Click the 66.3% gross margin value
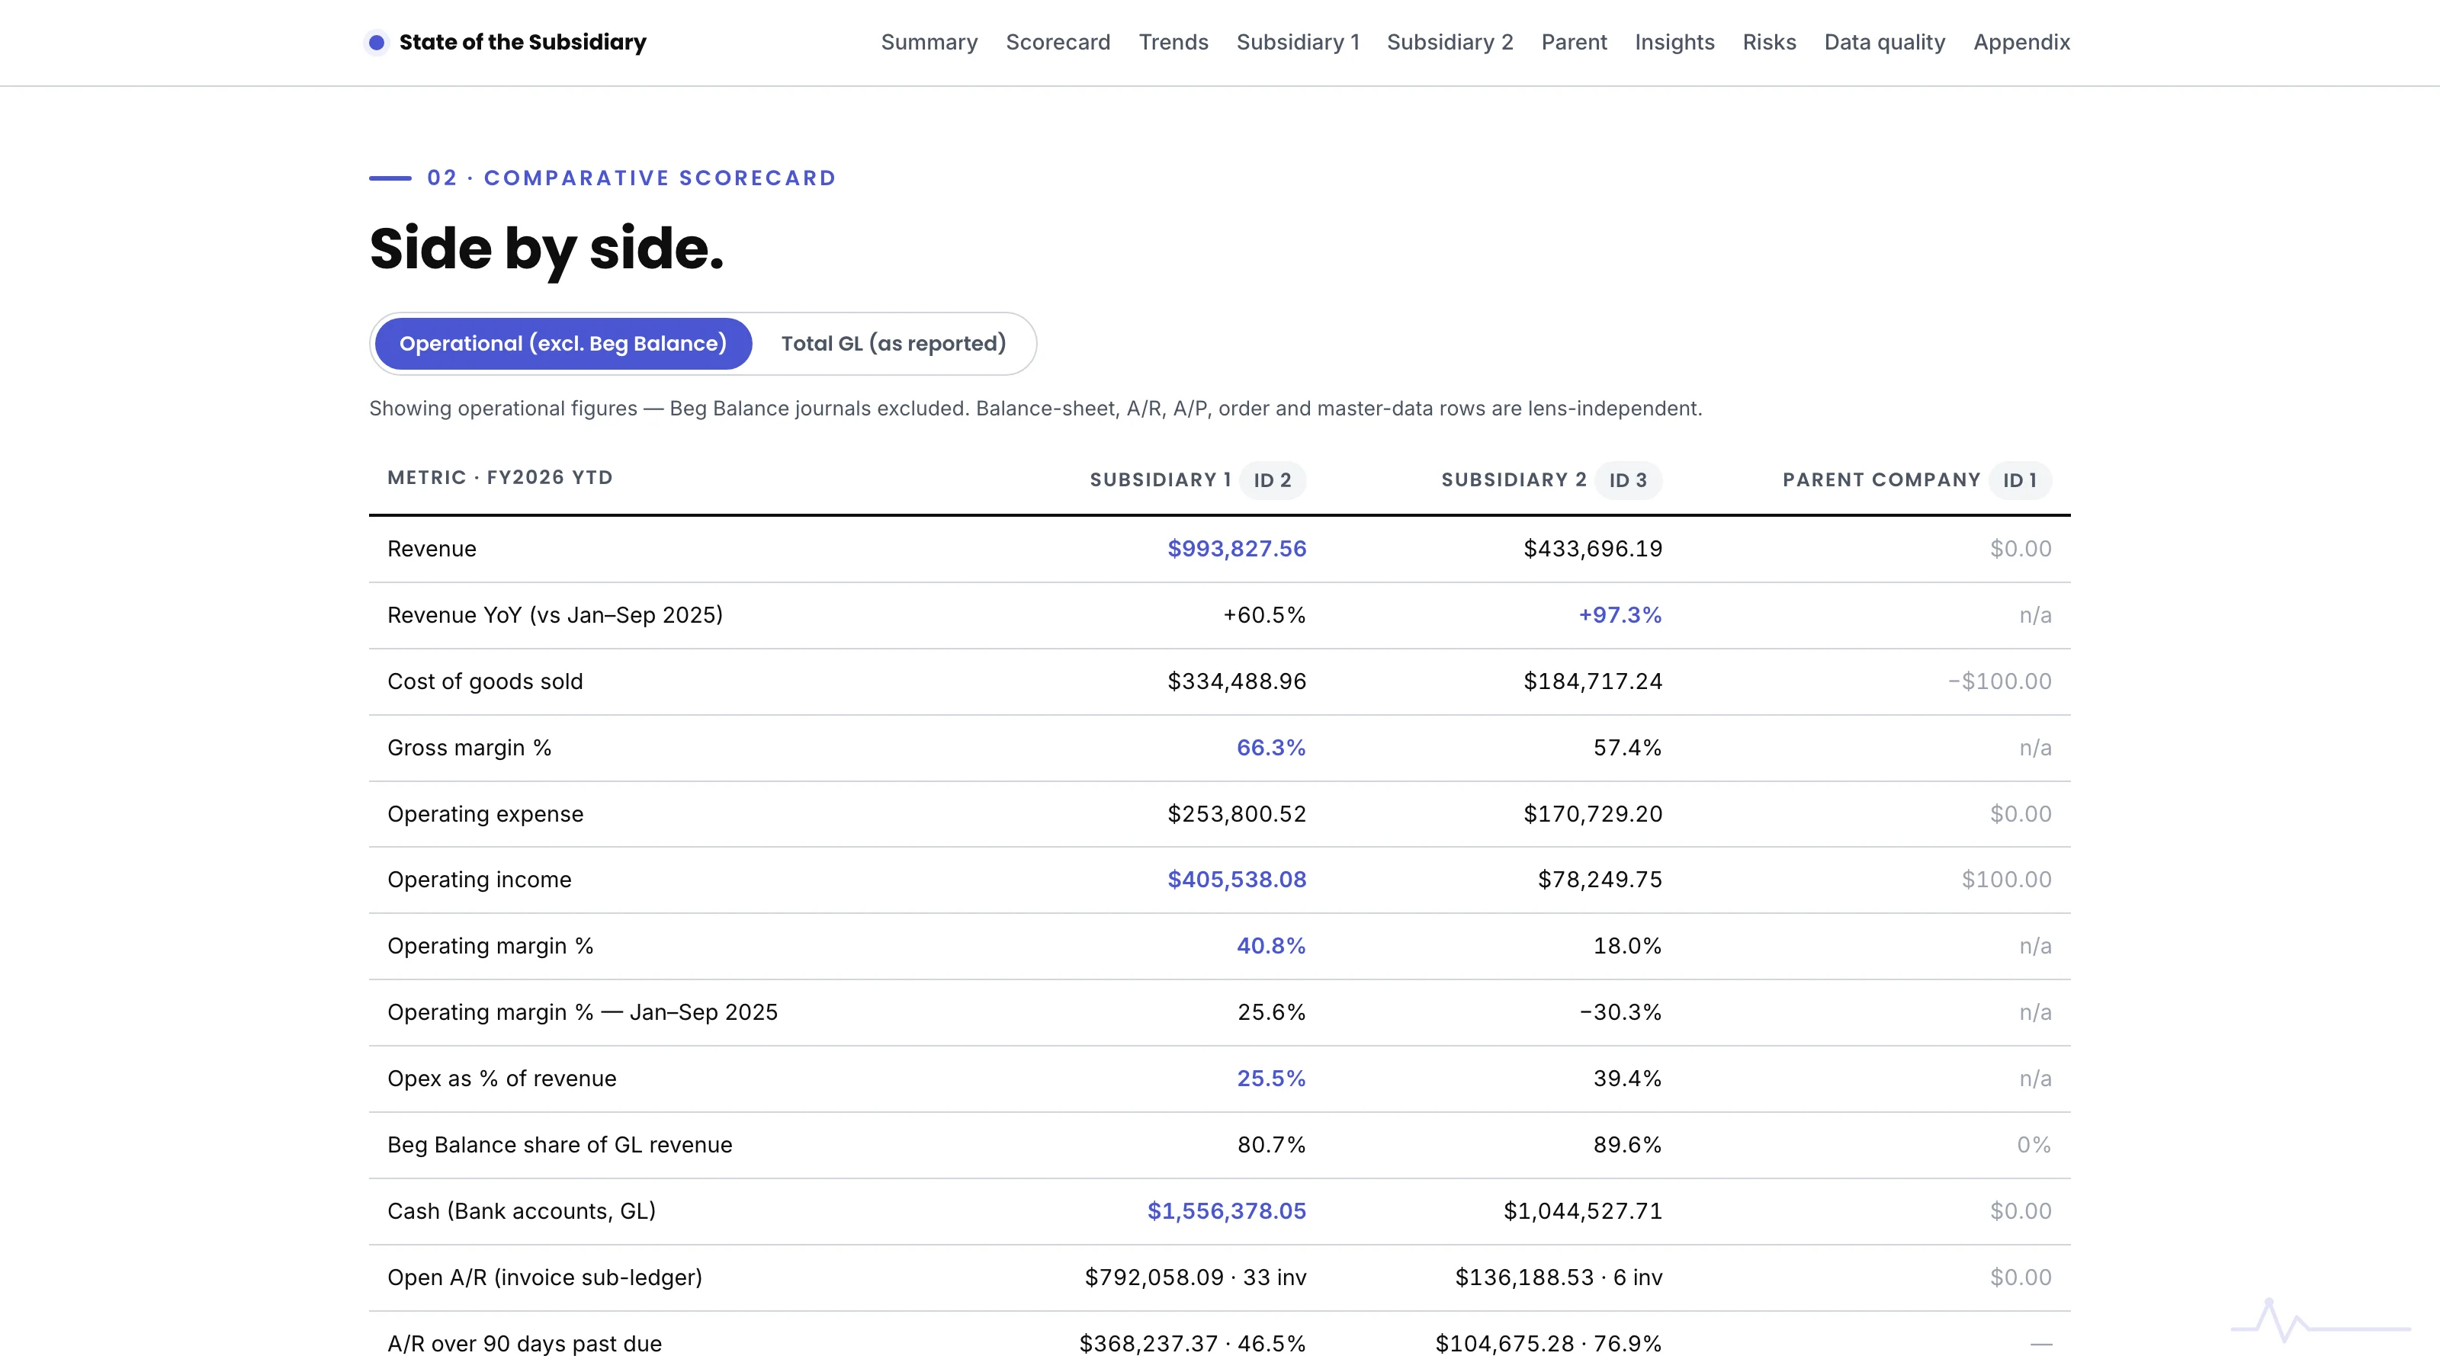2440x1372 pixels. point(1270,748)
